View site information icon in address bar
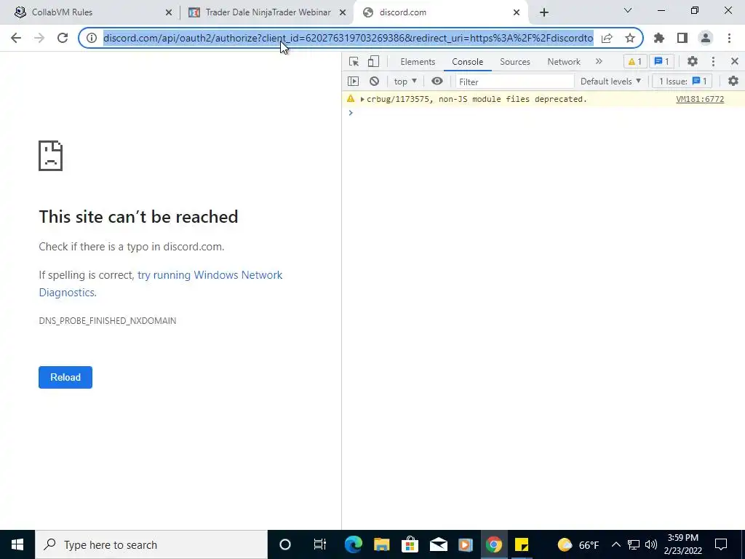Viewport: 745px width, 559px height. tap(92, 38)
